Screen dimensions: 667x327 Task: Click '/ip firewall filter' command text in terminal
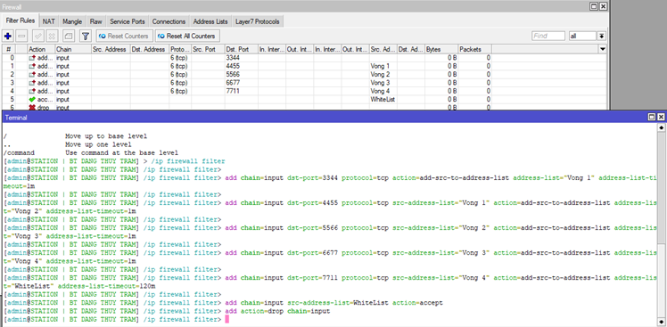(x=187, y=161)
